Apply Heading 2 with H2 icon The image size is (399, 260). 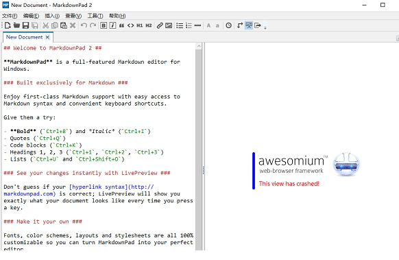point(149,25)
